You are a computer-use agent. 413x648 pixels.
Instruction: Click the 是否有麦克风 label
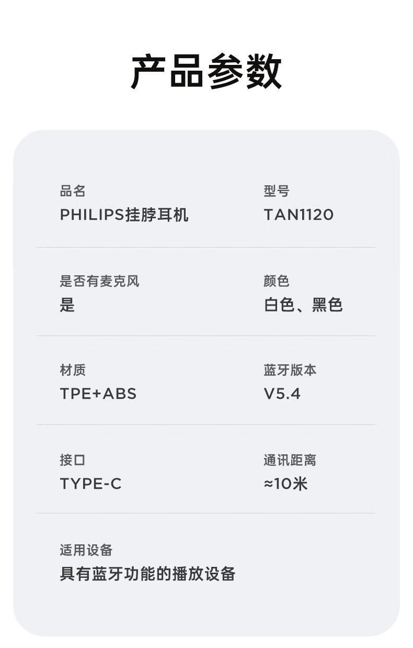[99, 281]
